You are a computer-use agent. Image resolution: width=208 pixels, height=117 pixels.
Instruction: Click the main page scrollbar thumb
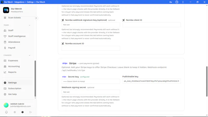[x=207, y=81]
